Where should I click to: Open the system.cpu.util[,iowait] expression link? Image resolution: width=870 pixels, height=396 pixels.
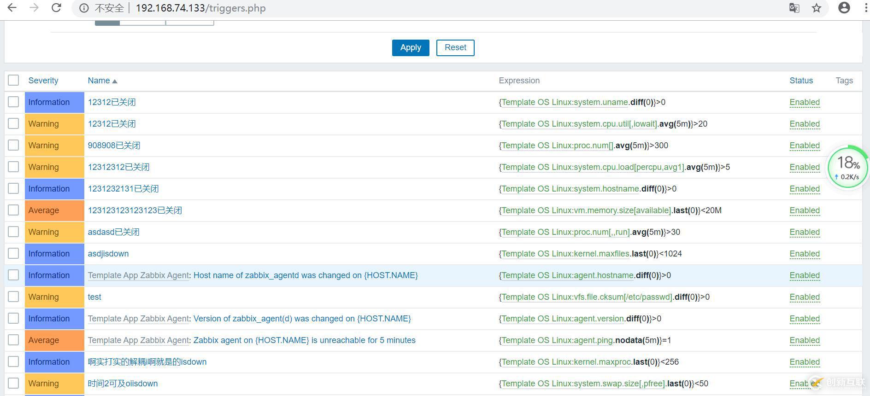pos(580,124)
